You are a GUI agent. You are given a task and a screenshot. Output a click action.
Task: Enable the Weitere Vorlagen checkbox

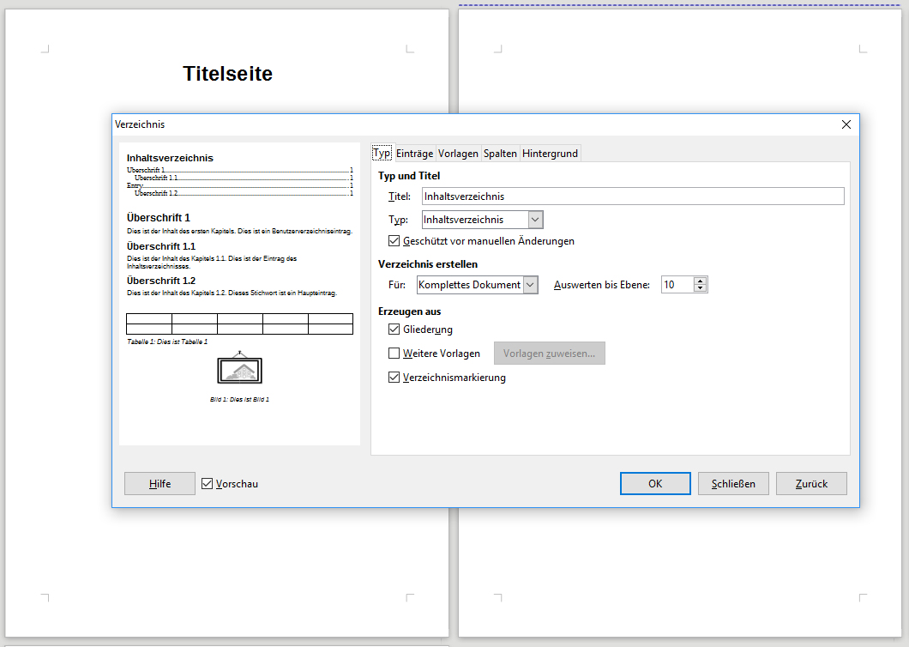(x=394, y=353)
